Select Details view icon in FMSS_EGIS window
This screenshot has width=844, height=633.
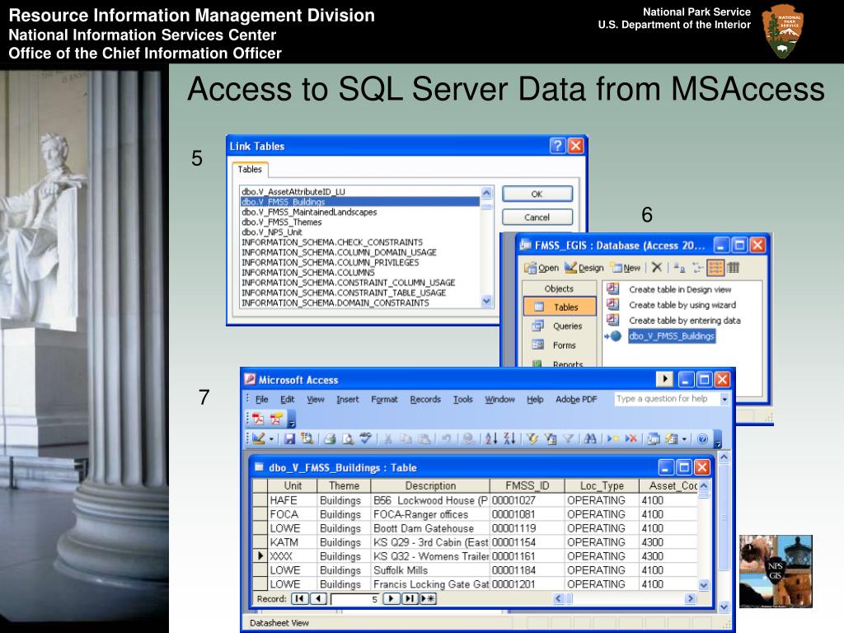click(733, 267)
